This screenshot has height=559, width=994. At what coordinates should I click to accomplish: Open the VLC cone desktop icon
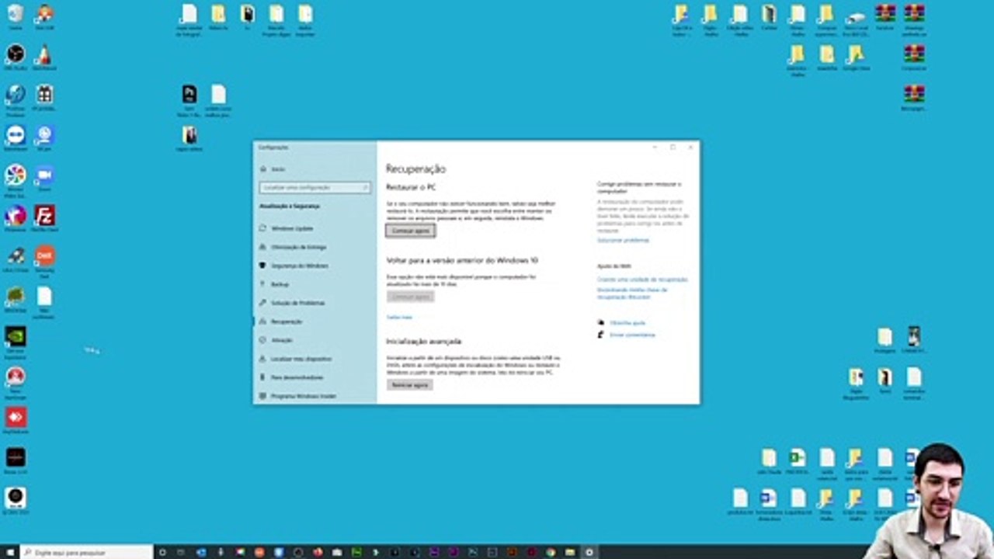[x=44, y=54]
